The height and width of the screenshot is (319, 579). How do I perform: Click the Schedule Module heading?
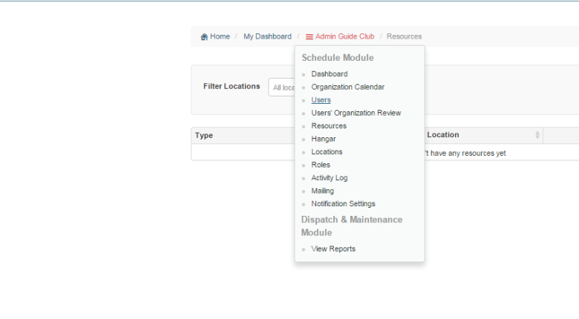(338, 58)
